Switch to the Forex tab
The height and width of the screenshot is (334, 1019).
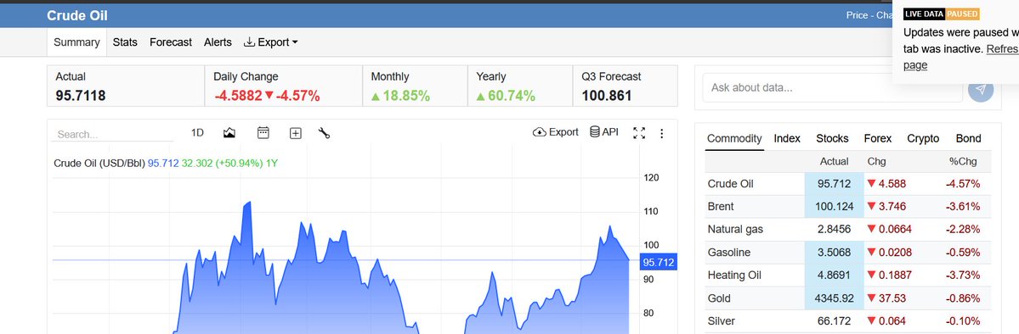tap(878, 138)
